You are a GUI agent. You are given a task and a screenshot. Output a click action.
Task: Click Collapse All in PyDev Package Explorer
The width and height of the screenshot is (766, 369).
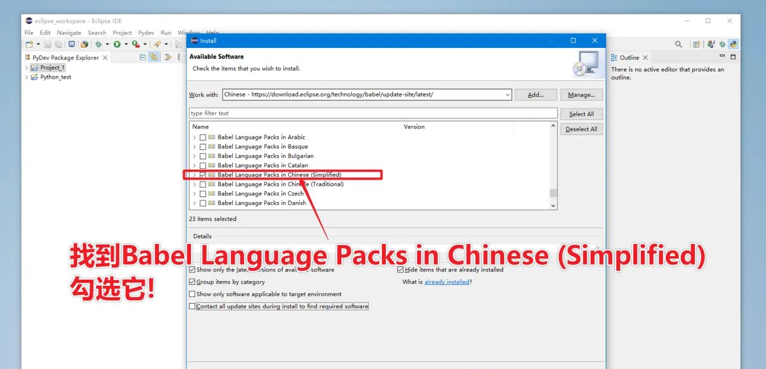point(142,57)
